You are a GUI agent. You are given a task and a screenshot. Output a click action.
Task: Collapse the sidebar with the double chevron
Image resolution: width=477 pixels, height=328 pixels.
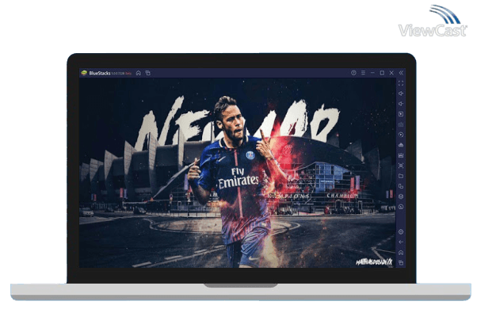pyautogui.click(x=401, y=73)
